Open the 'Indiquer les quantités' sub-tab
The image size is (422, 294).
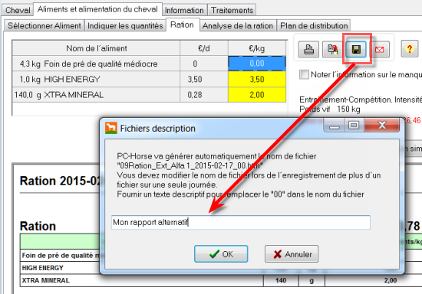pyautogui.click(x=125, y=25)
